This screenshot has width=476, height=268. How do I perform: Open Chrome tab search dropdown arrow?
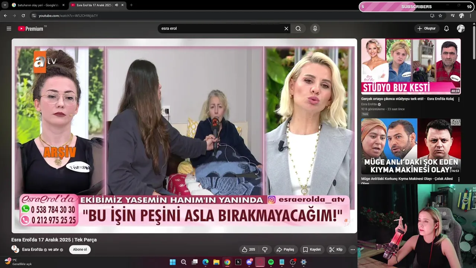[x=5, y=5]
